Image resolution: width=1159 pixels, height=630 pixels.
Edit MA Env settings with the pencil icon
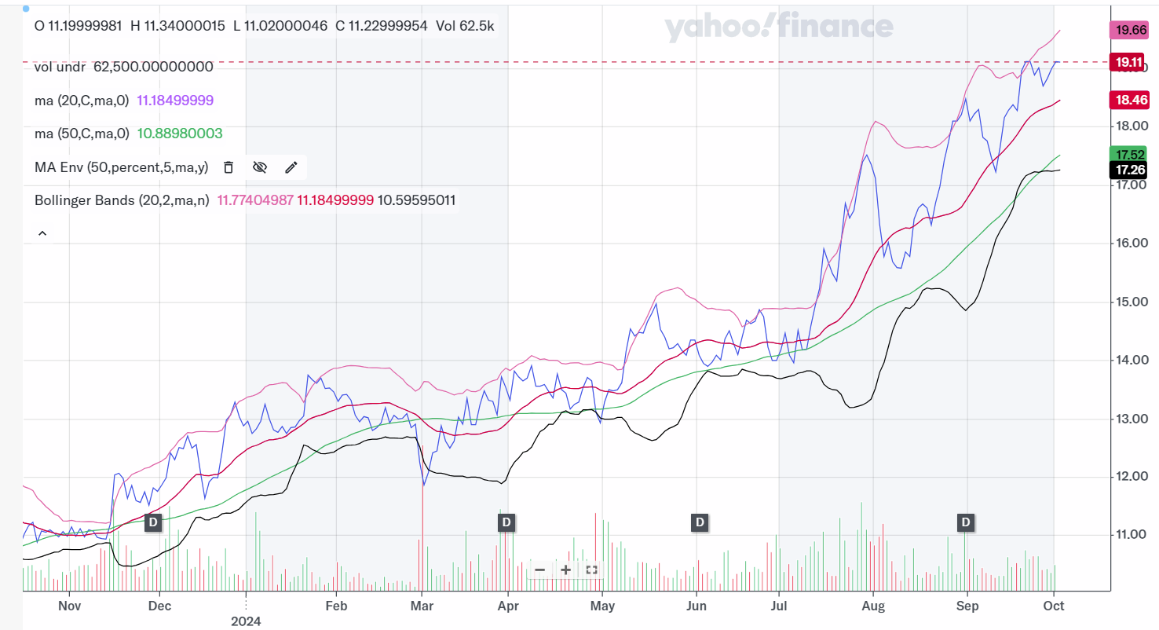pos(291,167)
